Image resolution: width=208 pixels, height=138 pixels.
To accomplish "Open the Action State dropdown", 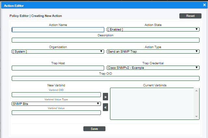I will (153, 30).
